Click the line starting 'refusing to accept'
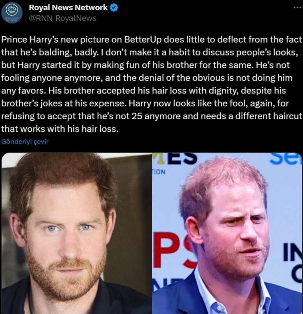The height and width of the screenshot is (314, 303). point(151,116)
